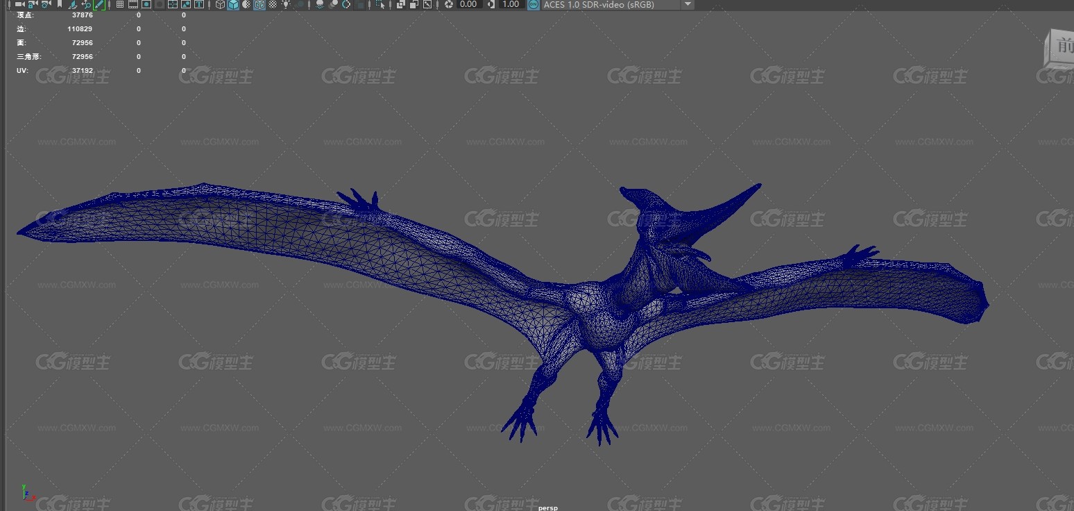Click the 顶点 heads-up label
Viewport: 1074px width, 511px height.
(x=24, y=15)
